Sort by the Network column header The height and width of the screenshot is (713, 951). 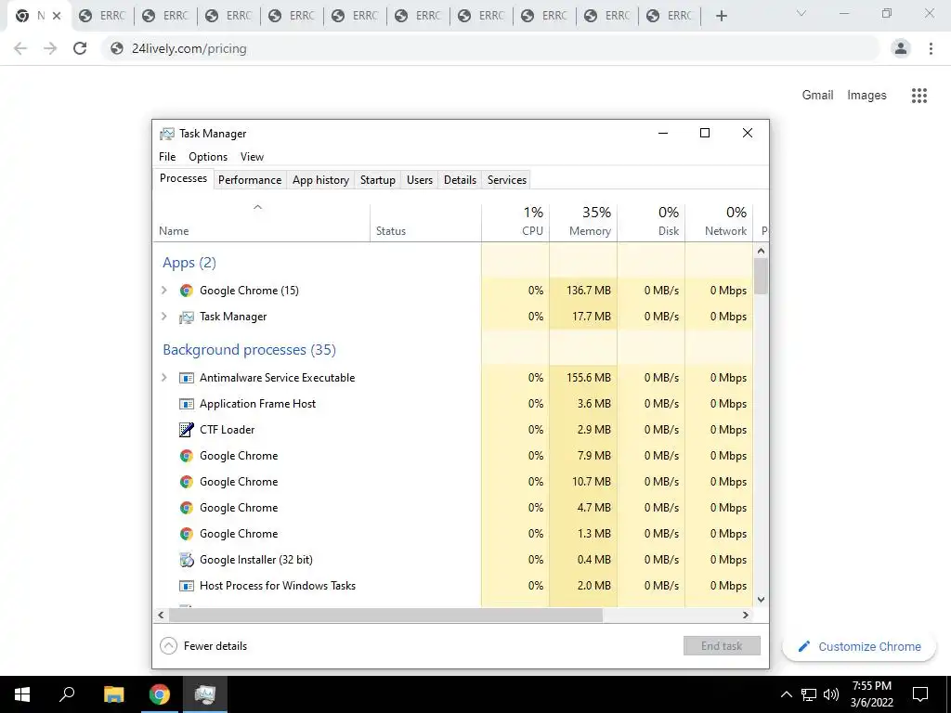click(x=720, y=223)
